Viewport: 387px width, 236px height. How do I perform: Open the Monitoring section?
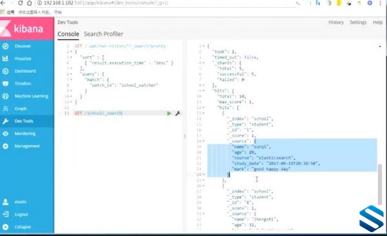tap(25, 133)
